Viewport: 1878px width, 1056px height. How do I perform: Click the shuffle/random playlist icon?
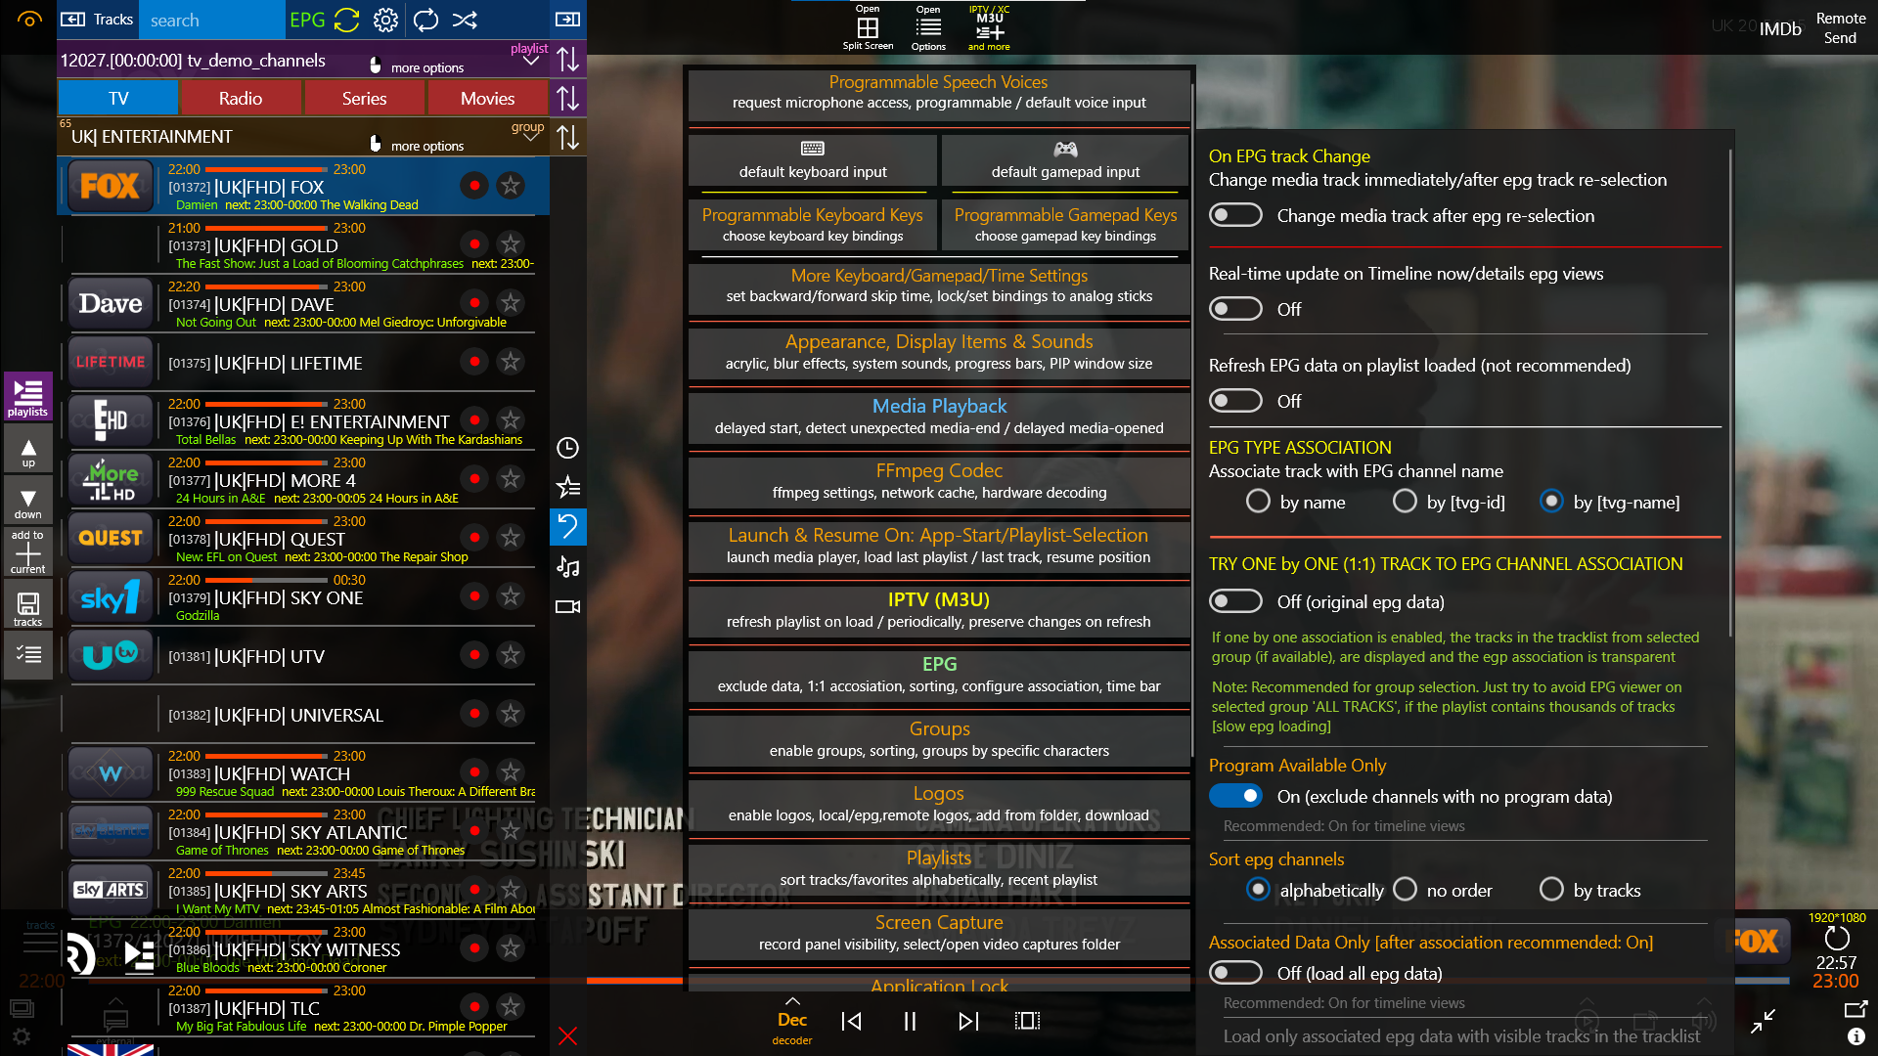tap(467, 18)
